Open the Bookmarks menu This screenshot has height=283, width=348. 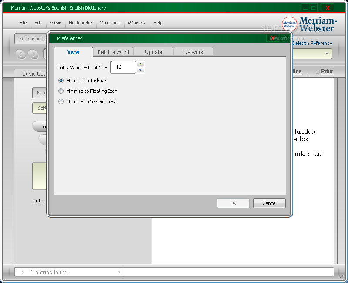tap(80, 23)
